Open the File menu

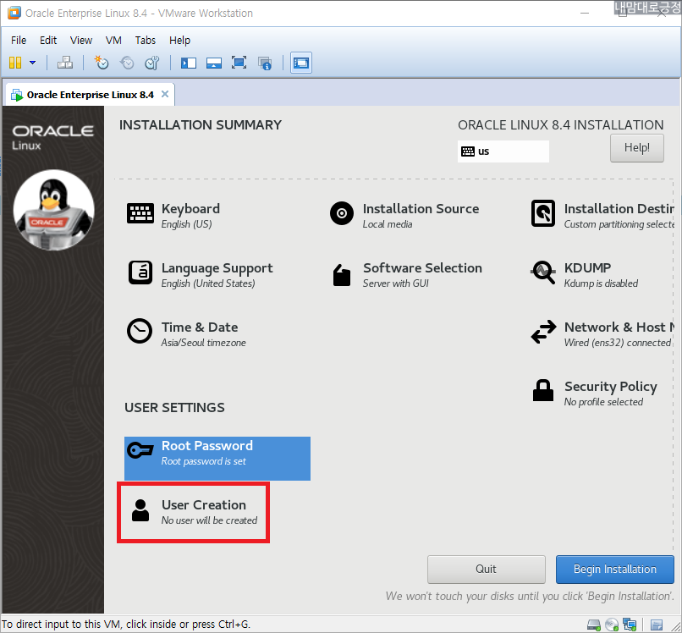(x=19, y=40)
